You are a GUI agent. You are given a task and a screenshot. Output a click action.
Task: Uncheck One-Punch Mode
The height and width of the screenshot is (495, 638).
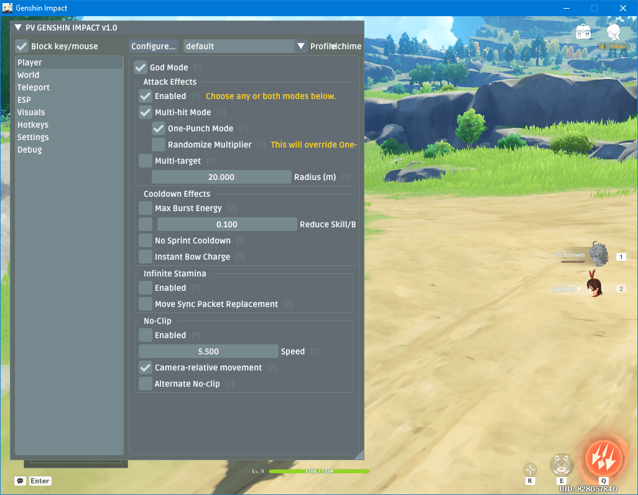point(159,129)
